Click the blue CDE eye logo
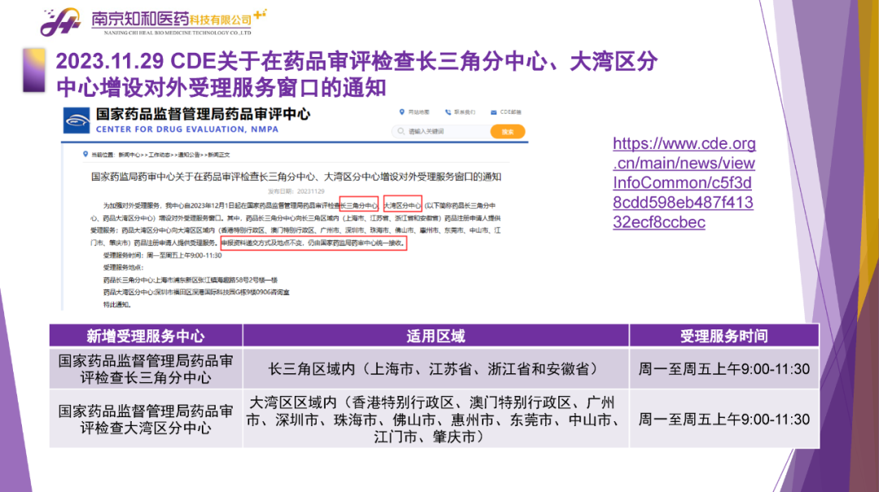Image resolution: width=879 pixels, height=492 pixels. (77, 121)
